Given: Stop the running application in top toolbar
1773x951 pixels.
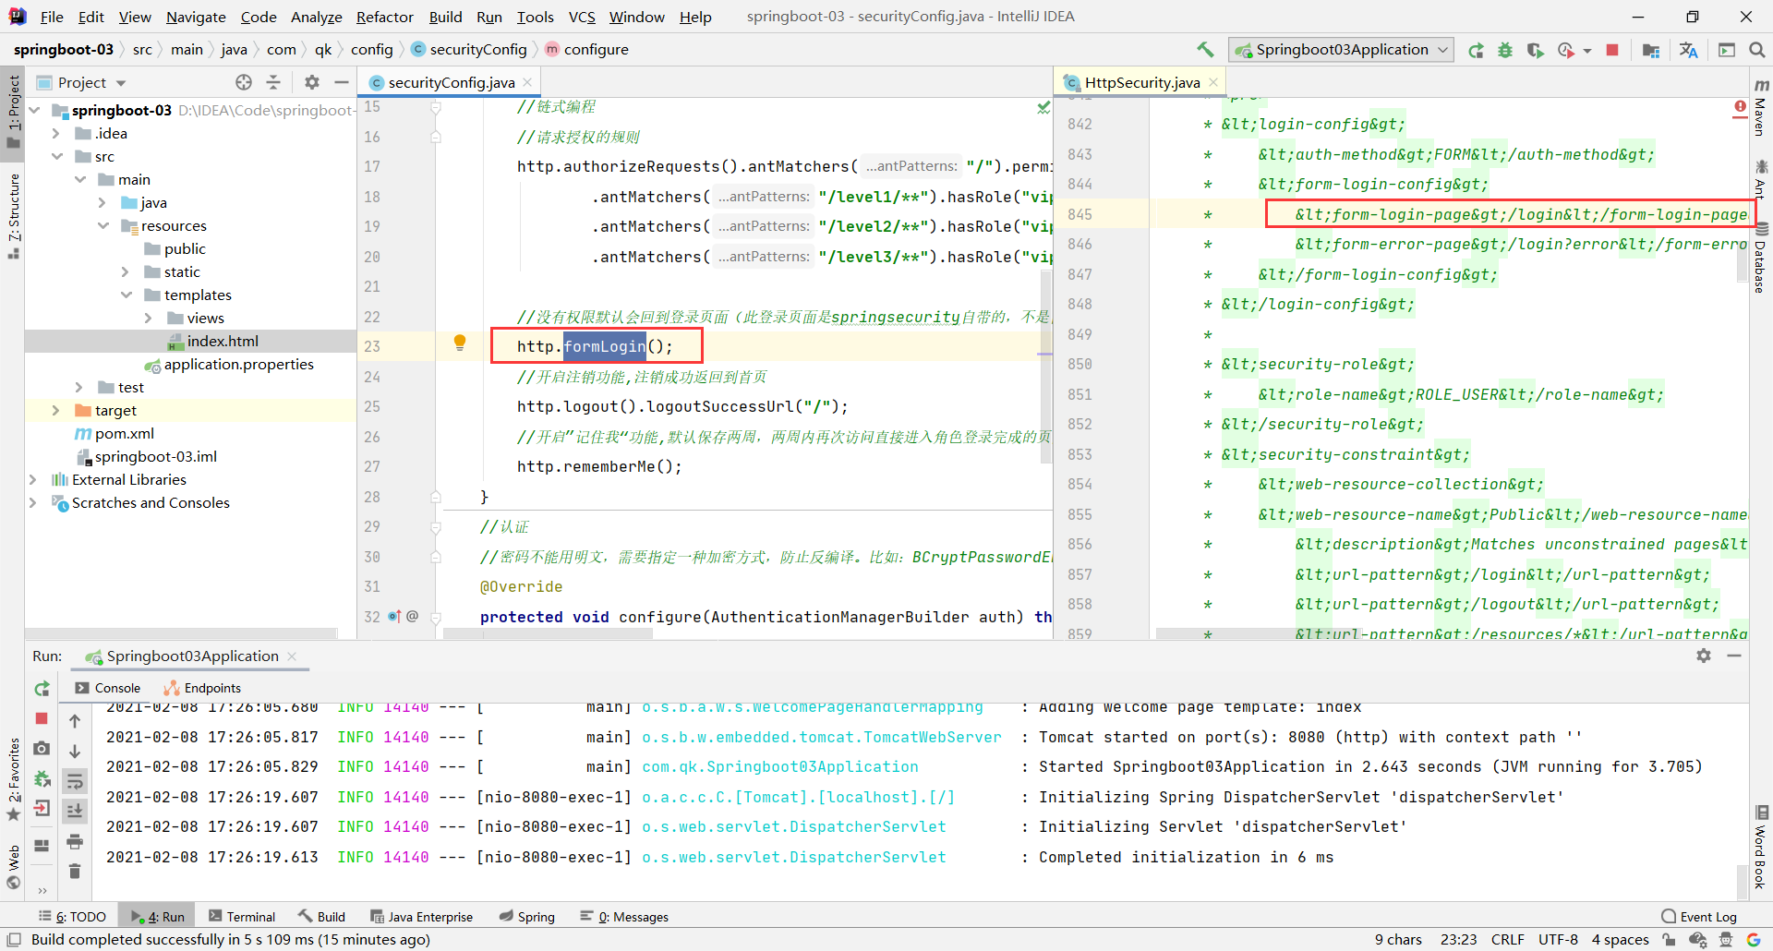Looking at the screenshot, I should 1612,50.
